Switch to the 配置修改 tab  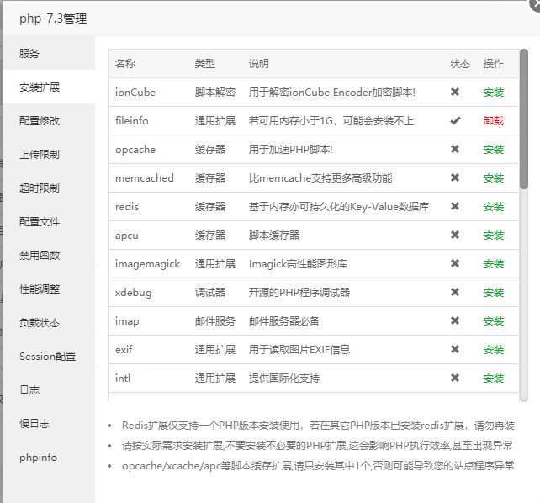click(40, 120)
